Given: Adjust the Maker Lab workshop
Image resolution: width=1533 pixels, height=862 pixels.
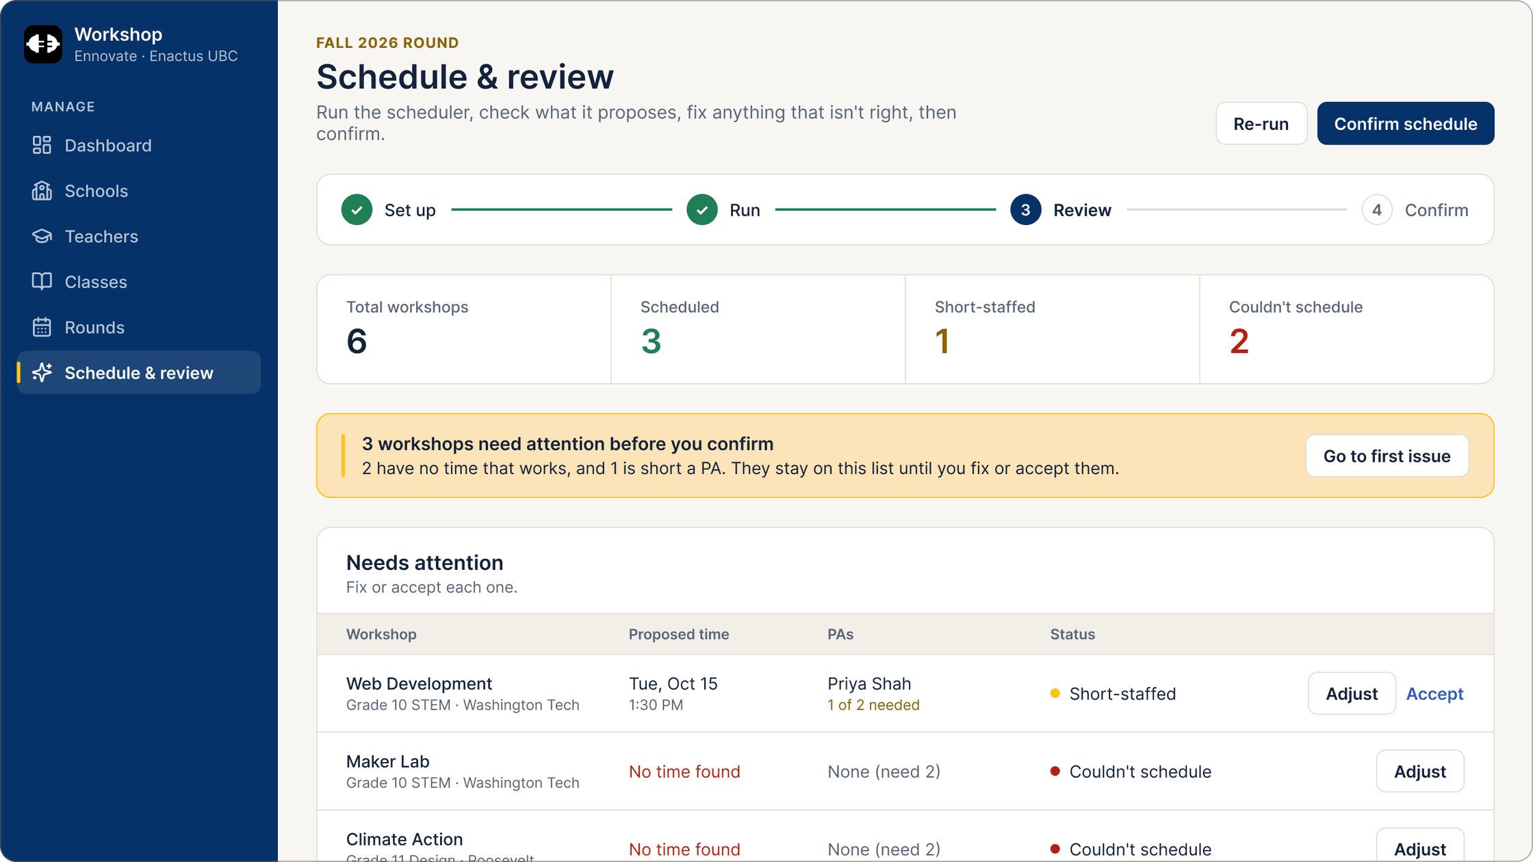Looking at the screenshot, I should tap(1419, 772).
